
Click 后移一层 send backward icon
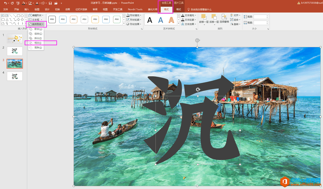coord(214,19)
